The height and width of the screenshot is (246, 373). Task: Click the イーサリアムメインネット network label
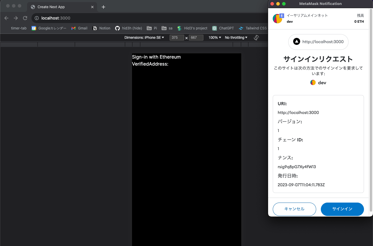point(307,15)
